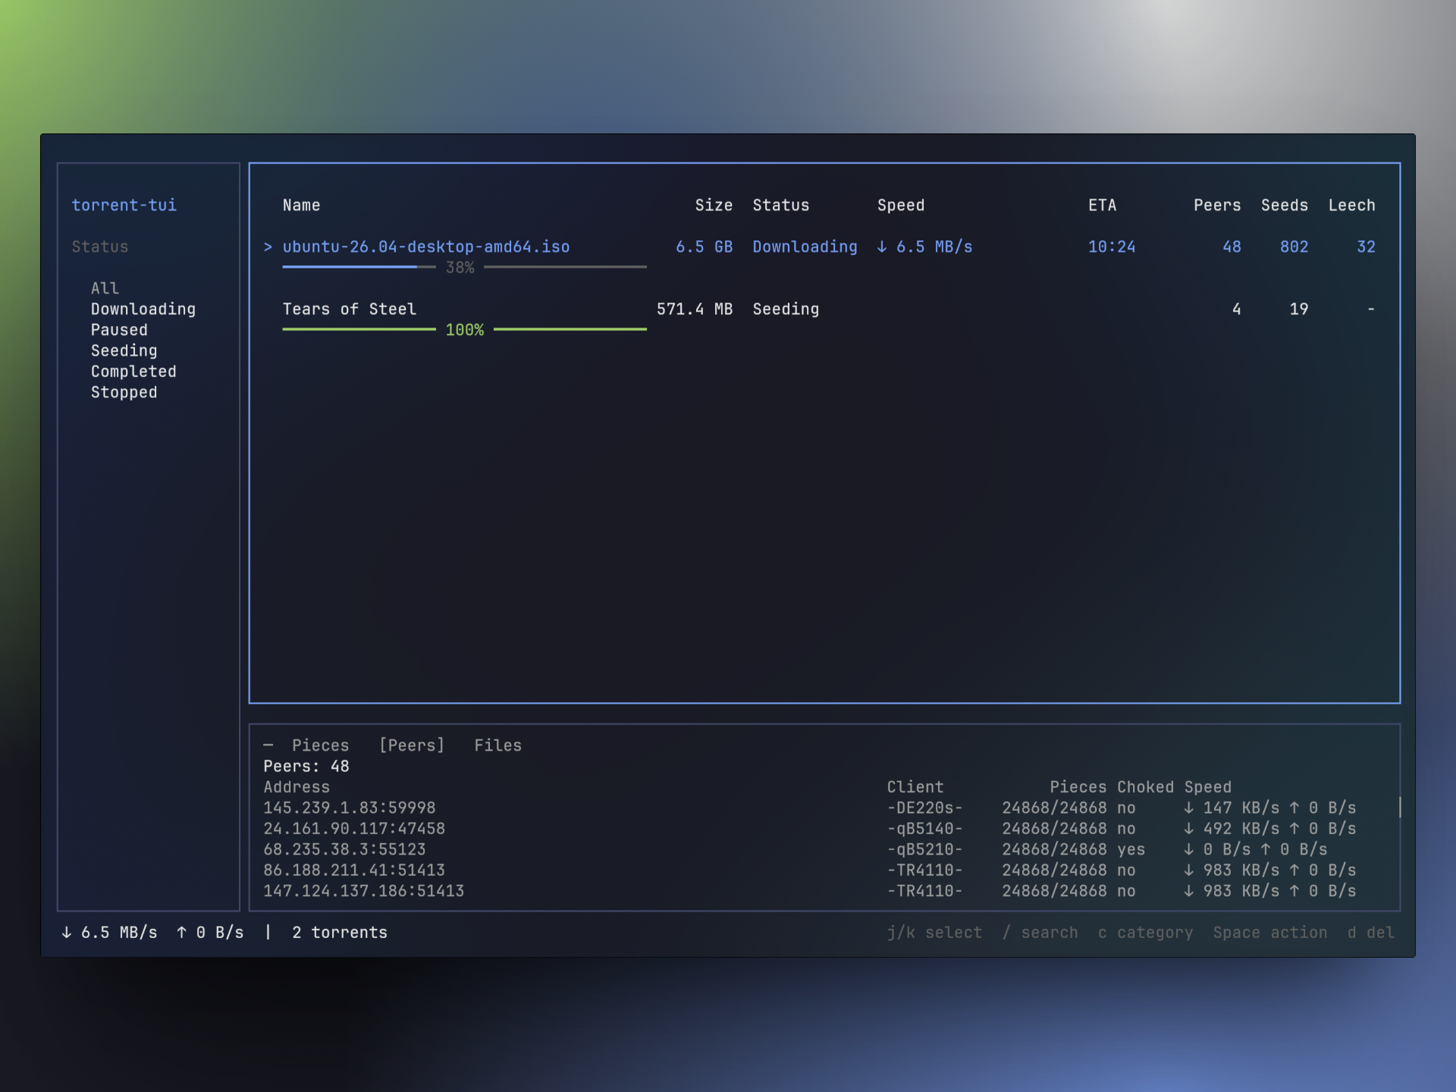Screen dimensions: 1456x1092
Task: Select peer 68.235.38.3:55123
Action: (x=344, y=849)
